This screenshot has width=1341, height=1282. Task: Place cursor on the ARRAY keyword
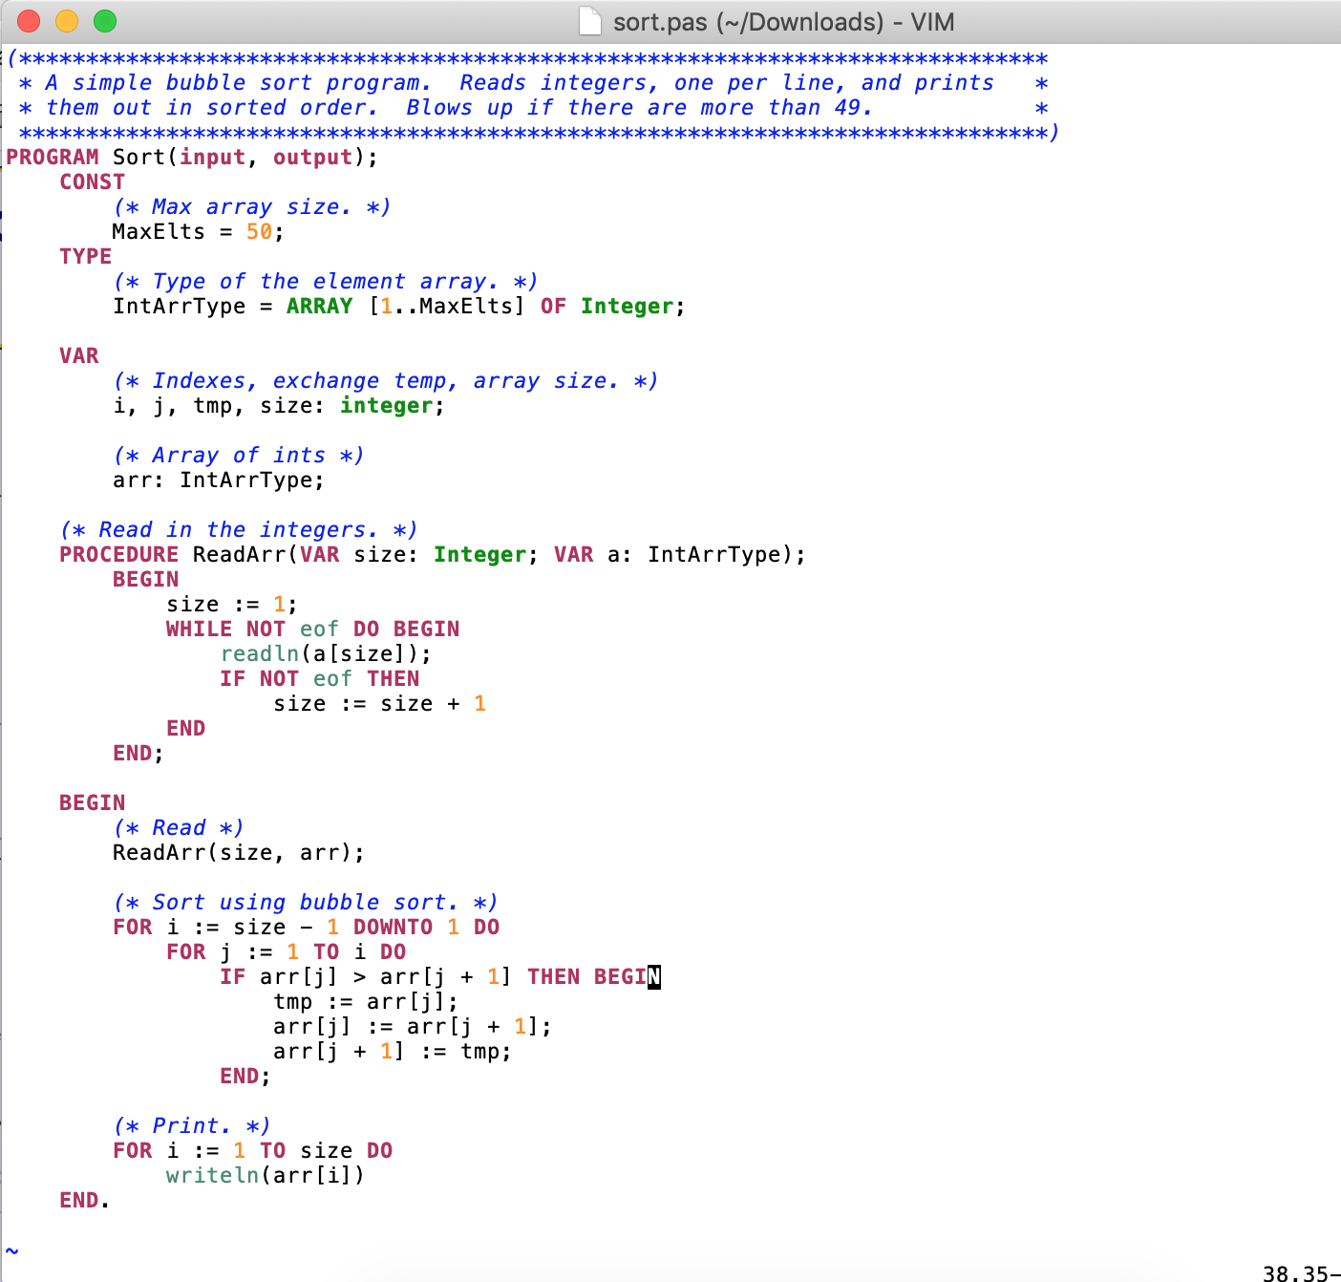(x=319, y=307)
